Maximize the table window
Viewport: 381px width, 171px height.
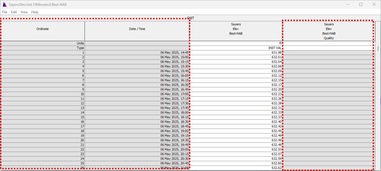tap(361, 4)
